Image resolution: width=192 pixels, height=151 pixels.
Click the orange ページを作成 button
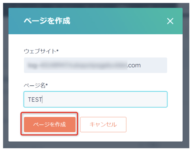click(x=50, y=125)
